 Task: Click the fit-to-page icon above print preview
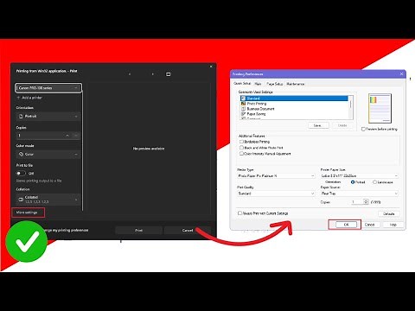pos(169,74)
